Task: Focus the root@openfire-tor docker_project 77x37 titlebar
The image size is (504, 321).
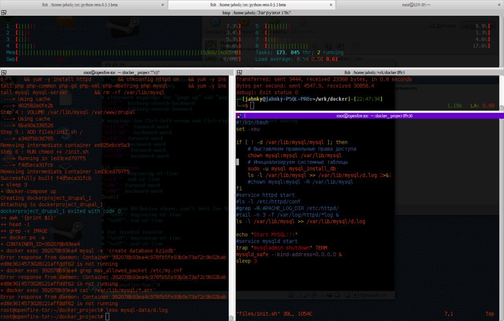Action: (x=116, y=72)
